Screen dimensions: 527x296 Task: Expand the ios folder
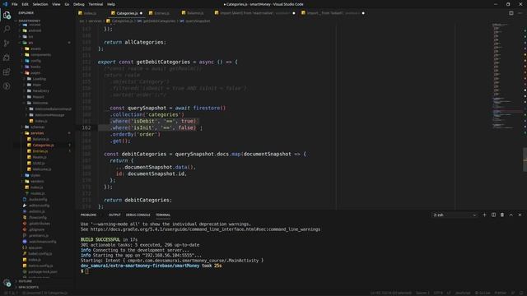pos(30,36)
